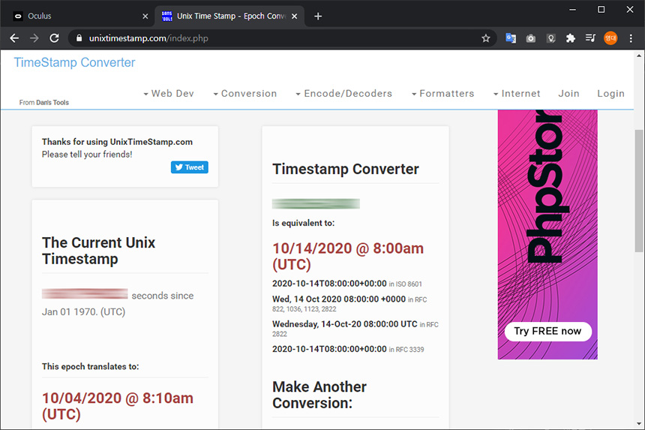The width and height of the screenshot is (645, 430).
Task: Maximize the Chrome window
Action: (601, 10)
